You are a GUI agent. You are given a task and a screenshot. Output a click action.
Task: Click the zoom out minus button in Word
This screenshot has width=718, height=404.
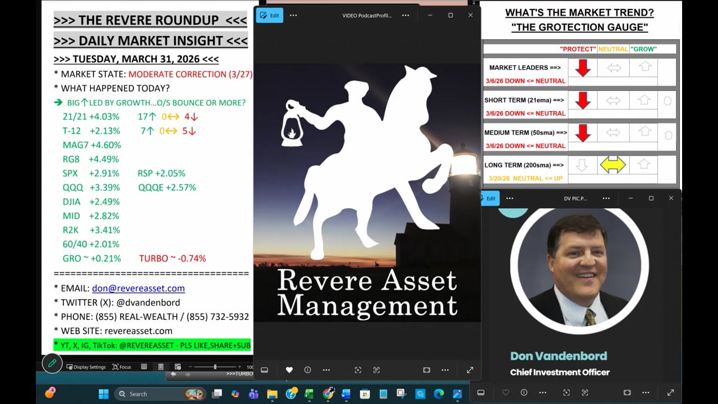(x=190, y=367)
